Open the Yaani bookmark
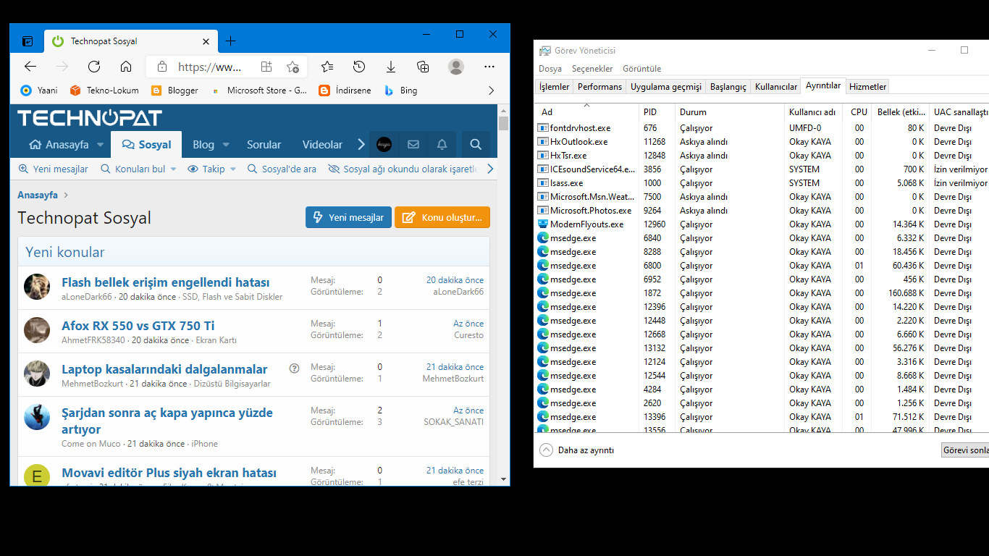This screenshot has height=556, width=989. [x=39, y=90]
